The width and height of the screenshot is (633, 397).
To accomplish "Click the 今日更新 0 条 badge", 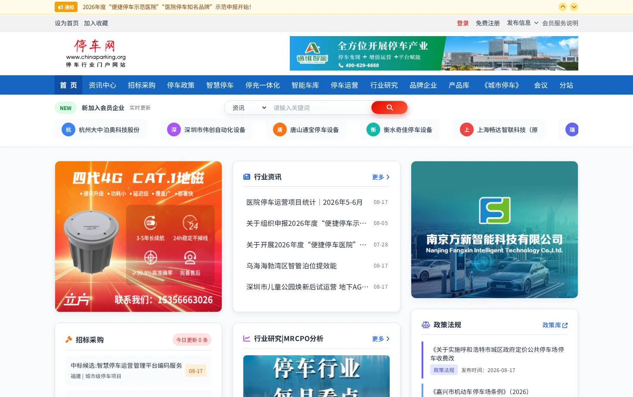I will [192, 340].
